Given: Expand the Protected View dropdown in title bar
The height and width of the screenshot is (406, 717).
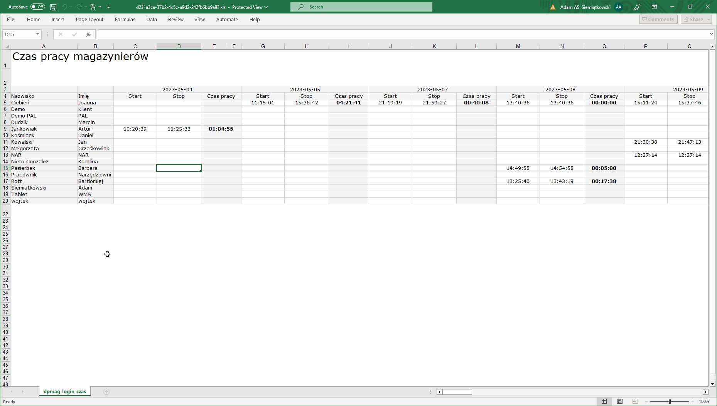Looking at the screenshot, I should tap(266, 7).
